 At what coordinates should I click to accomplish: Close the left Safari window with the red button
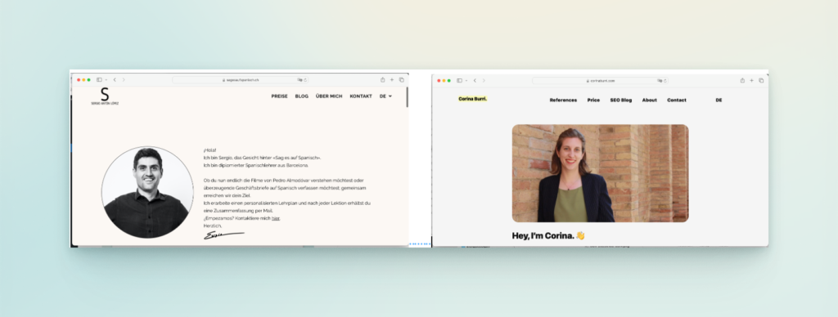click(x=79, y=80)
